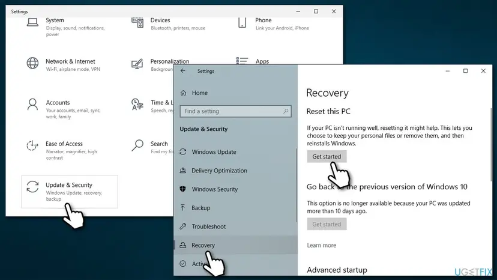Click disabled Get started under Go back
Viewport: 497px width, 280px height.
tap(327, 224)
